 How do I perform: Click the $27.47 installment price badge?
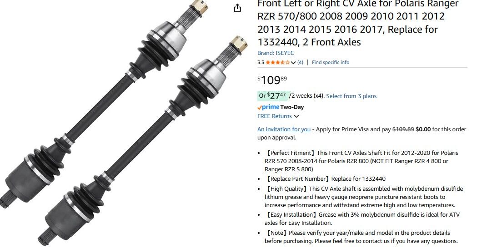272,96
